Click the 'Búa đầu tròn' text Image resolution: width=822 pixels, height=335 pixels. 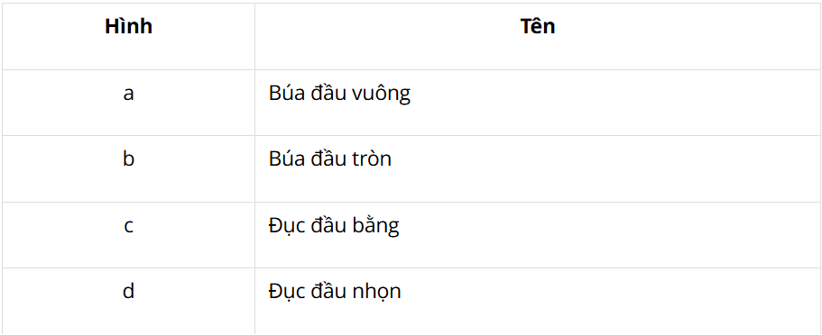tap(330, 158)
